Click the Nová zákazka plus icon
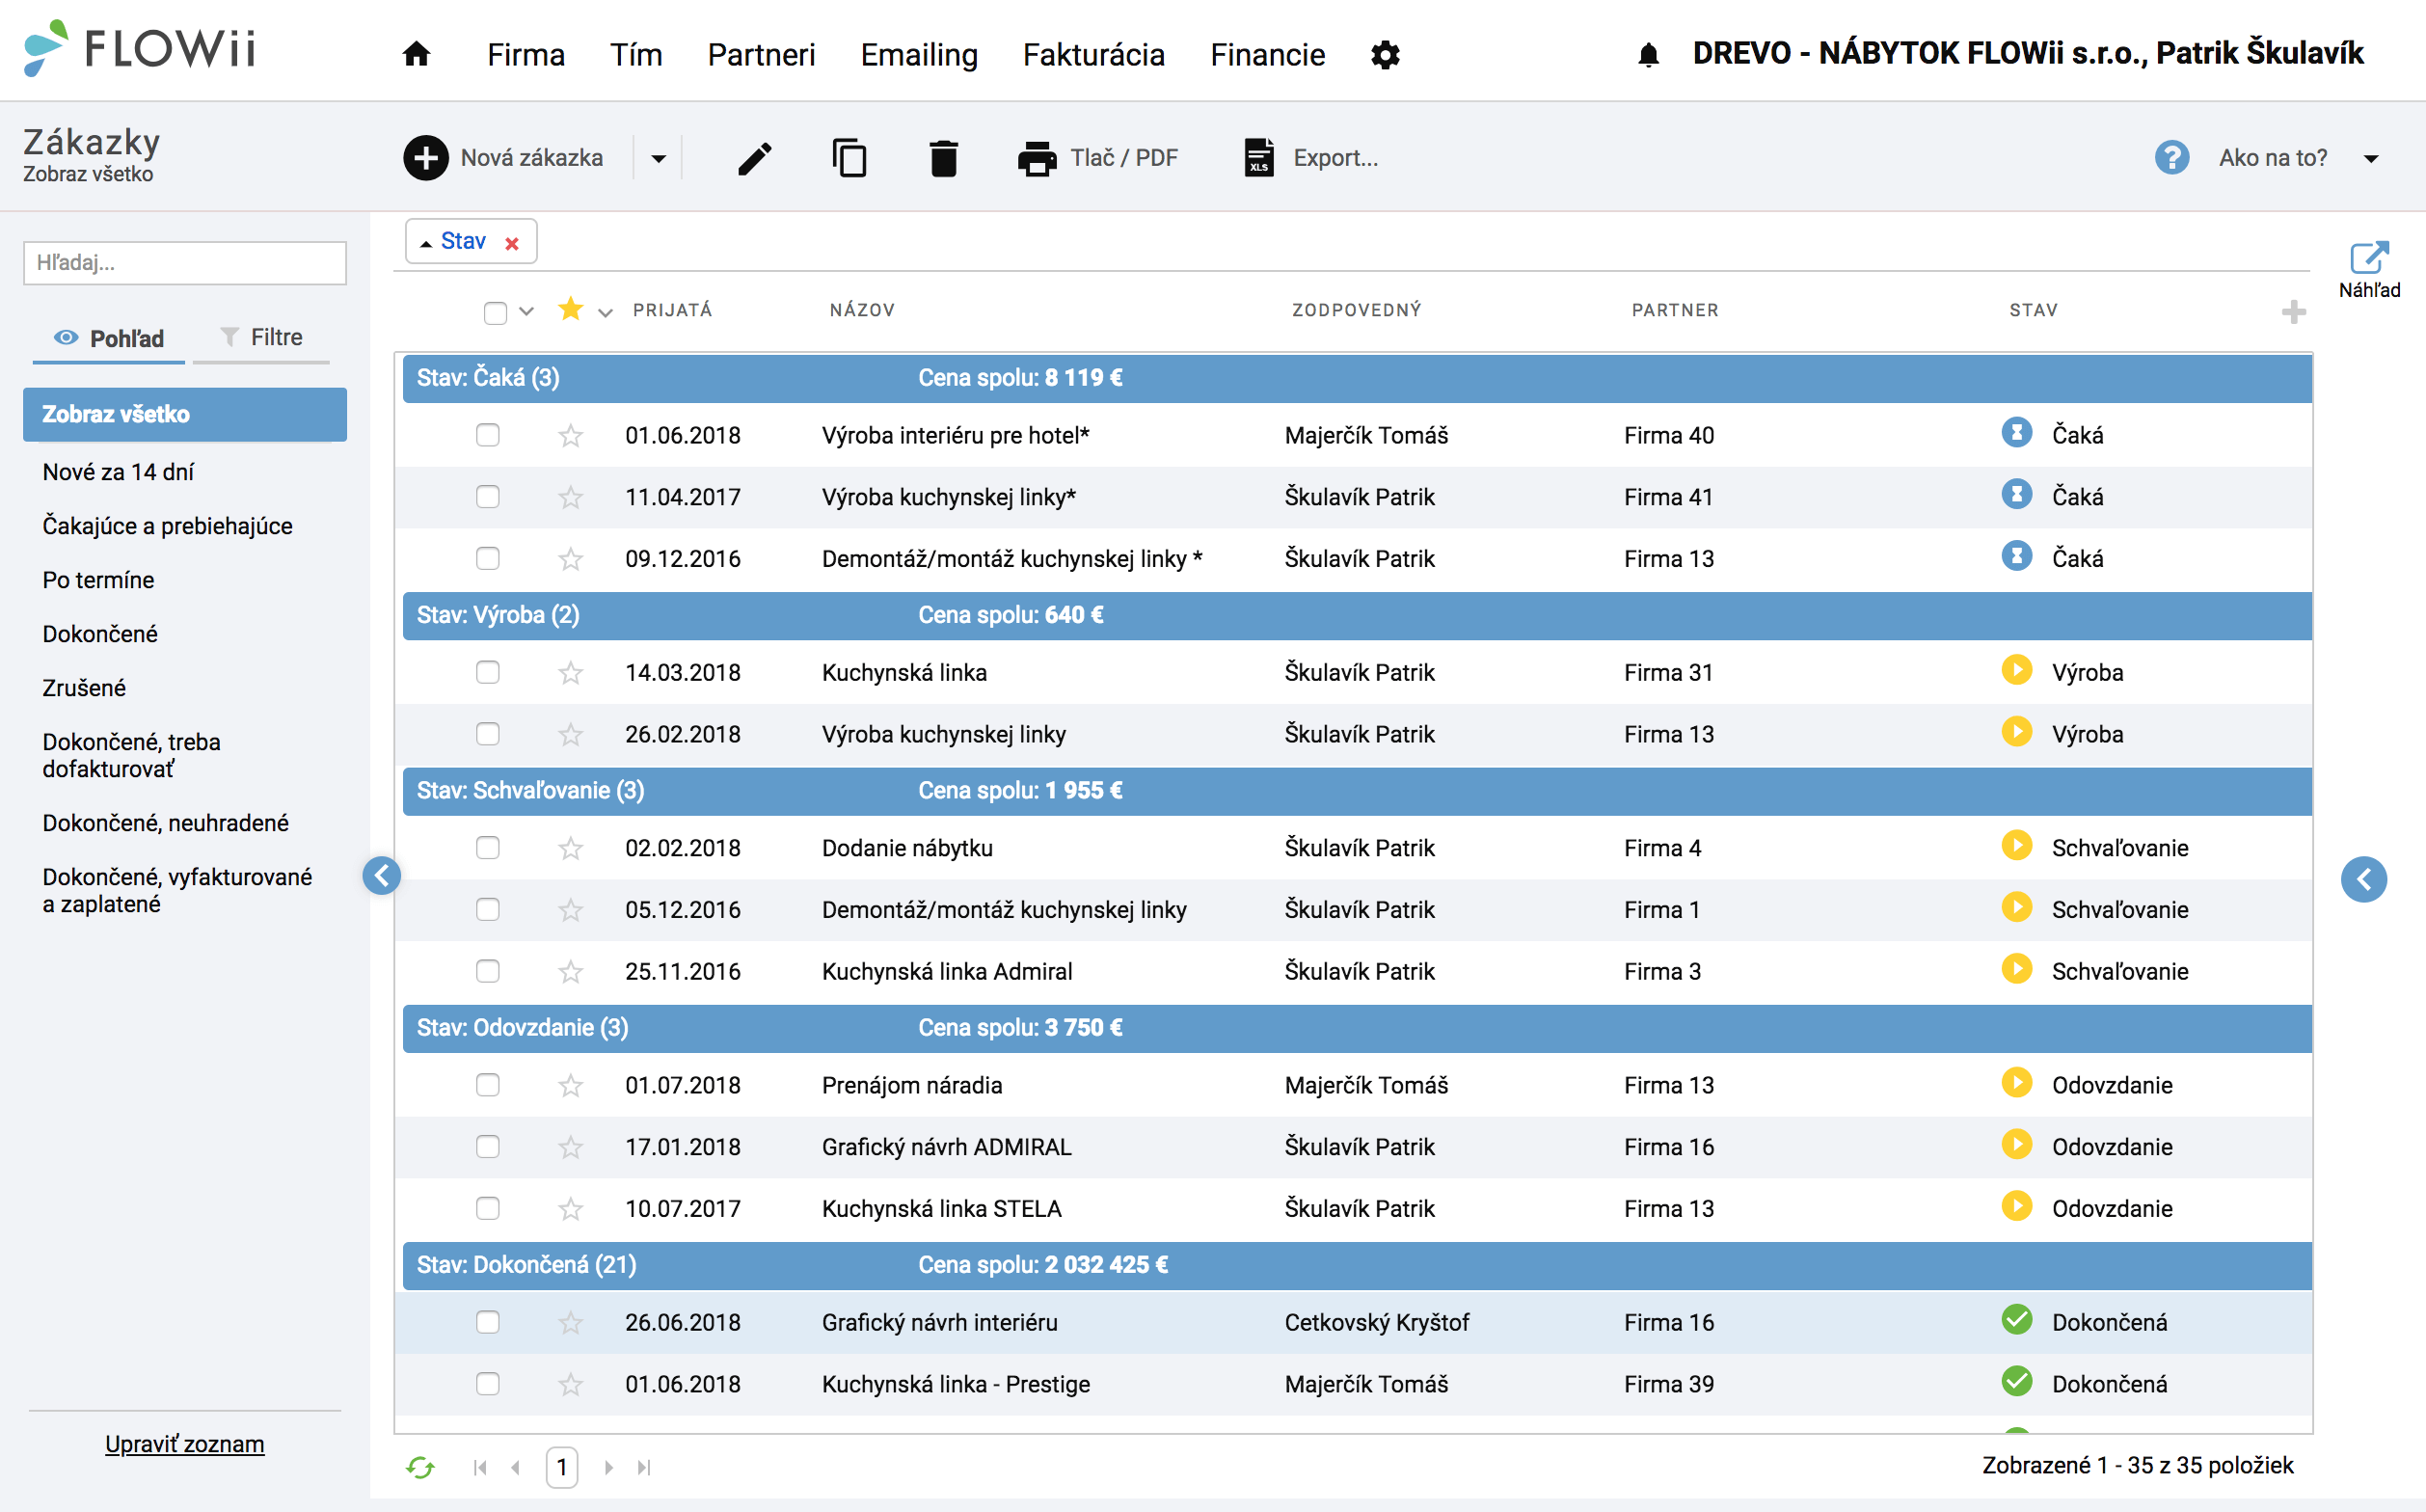 pos(426,158)
